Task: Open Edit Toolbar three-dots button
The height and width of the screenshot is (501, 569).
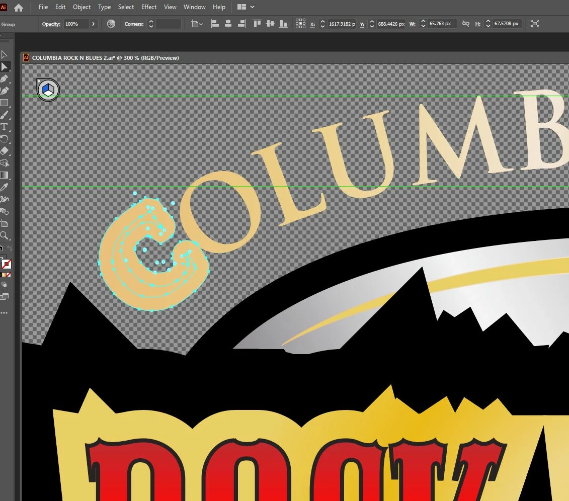Action: 4,313
